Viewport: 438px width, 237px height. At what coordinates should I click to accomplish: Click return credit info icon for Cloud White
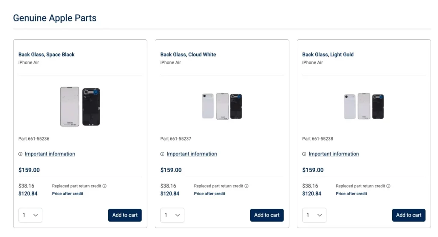(246, 186)
